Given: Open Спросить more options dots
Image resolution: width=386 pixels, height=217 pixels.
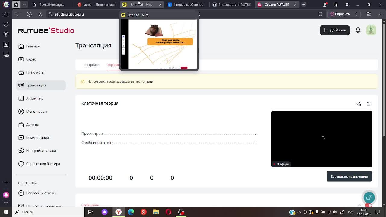Looking at the screenshot, I should (x=356, y=14).
